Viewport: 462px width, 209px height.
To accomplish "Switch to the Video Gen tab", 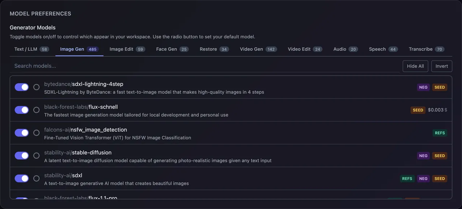I will click(x=258, y=49).
